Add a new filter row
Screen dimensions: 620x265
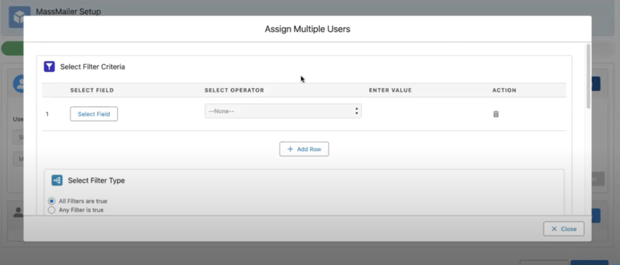pyautogui.click(x=304, y=149)
